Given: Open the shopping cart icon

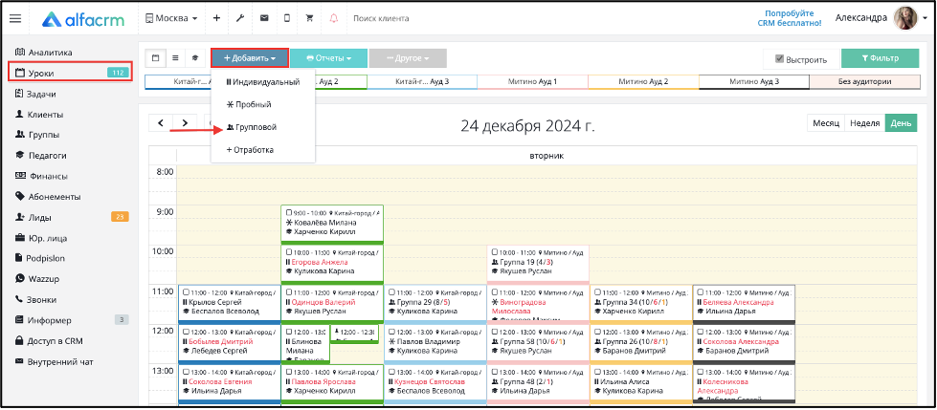Looking at the screenshot, I should coord(309,18).
